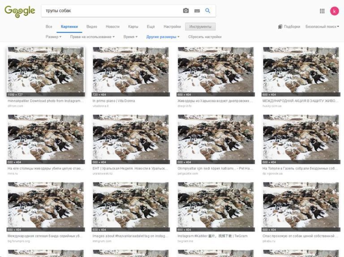344x257 pixels.
Task: Click Сбросить настройки link
Action: [x=205, y=37]
